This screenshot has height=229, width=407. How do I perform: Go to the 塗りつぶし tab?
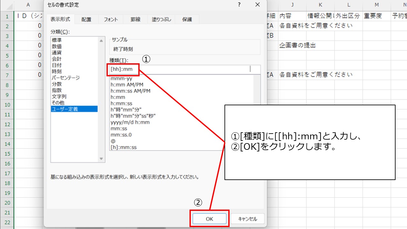click(162, 19)
